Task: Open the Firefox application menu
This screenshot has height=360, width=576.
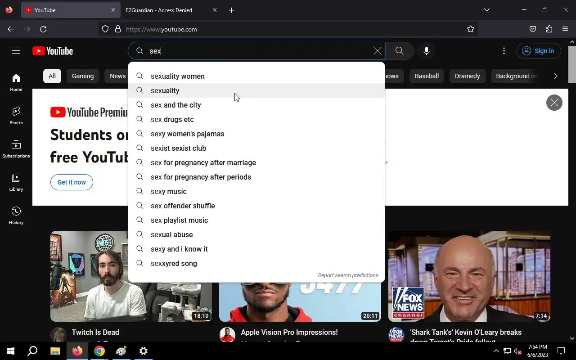Action: pos(565,29)
